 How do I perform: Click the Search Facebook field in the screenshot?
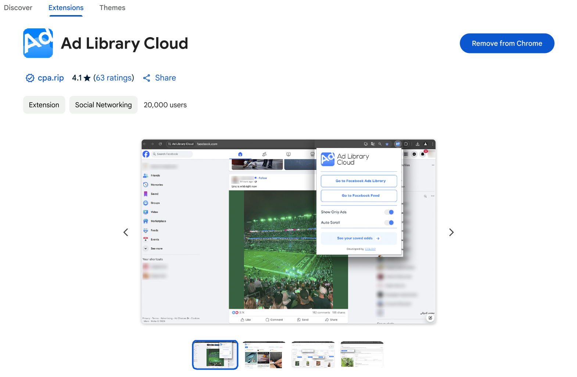[x=172, y=154]
